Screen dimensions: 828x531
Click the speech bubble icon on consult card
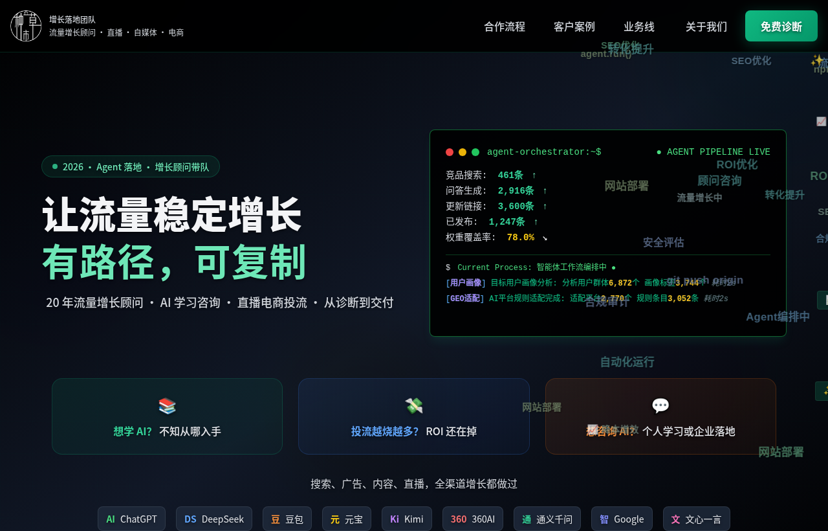[x=660, y=406]
